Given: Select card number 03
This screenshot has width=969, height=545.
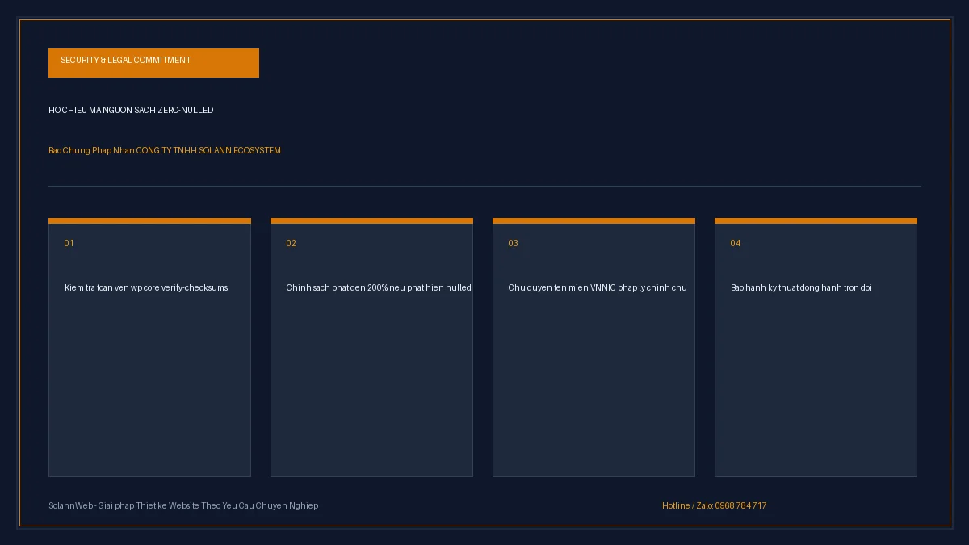Looking at the screenshot, I should (514, 243).
